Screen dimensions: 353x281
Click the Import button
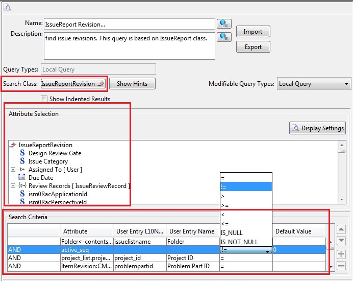click(x=253, y=32)
